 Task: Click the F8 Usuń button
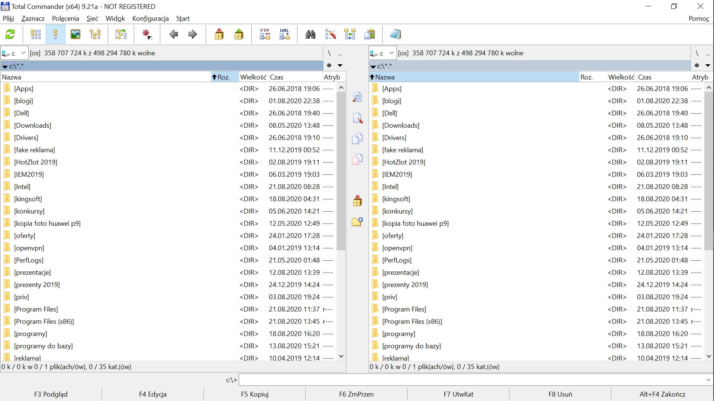click(x=560, y=394)
